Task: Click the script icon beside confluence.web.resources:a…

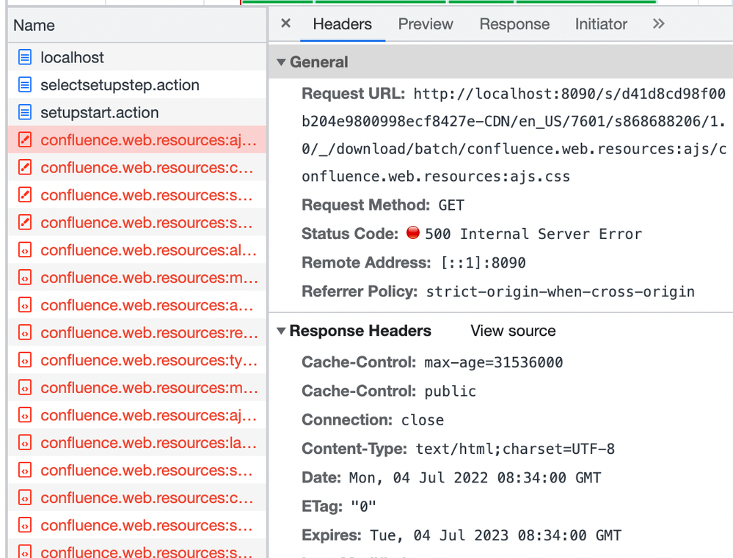Action: pyautogui.click(x=25, y=305)
